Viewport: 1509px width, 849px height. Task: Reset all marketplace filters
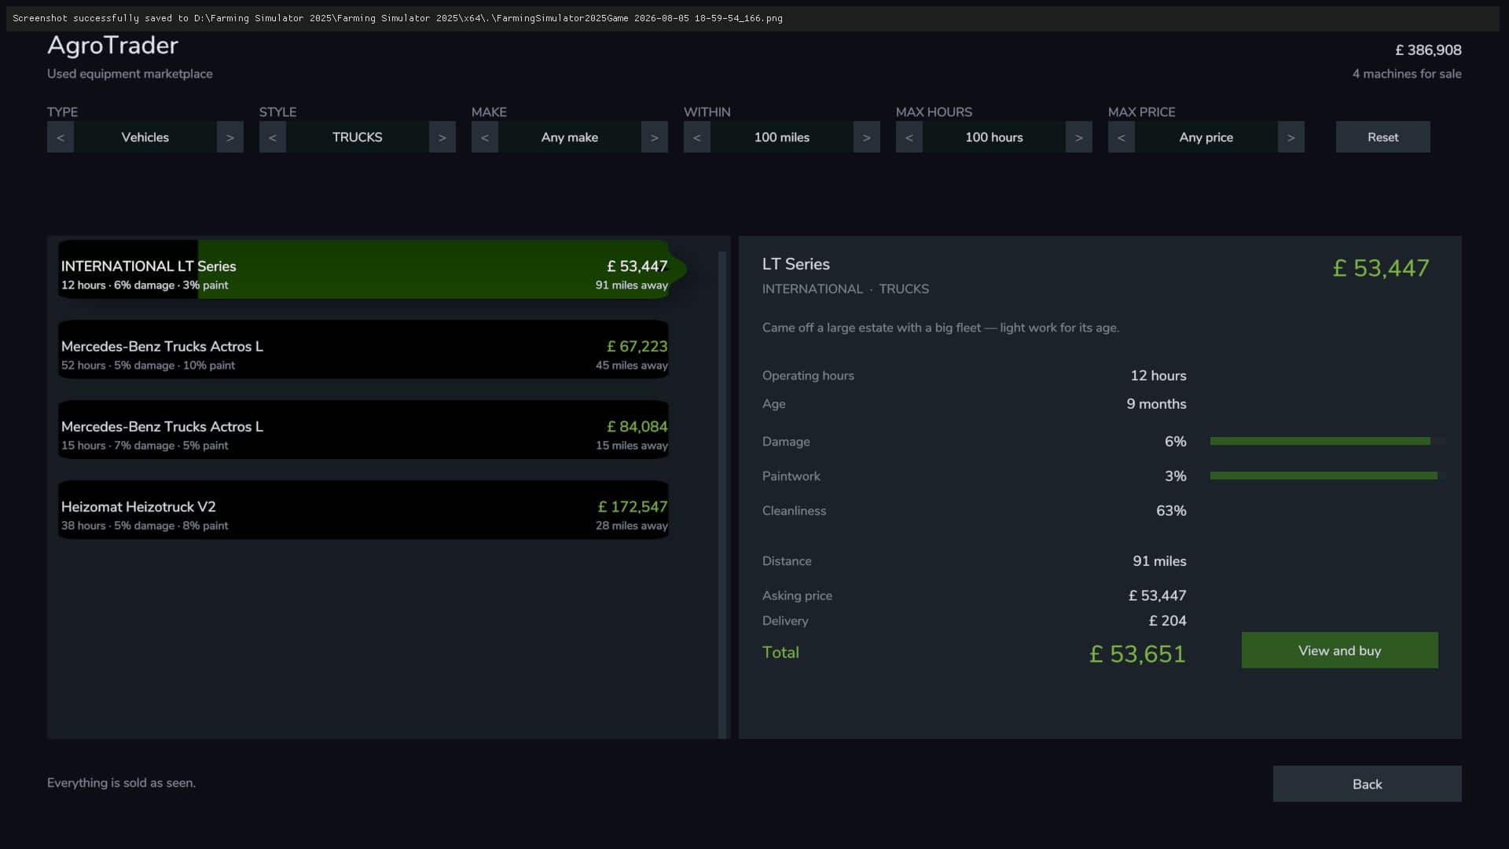pyautogui.click(x=1383, y=137)
